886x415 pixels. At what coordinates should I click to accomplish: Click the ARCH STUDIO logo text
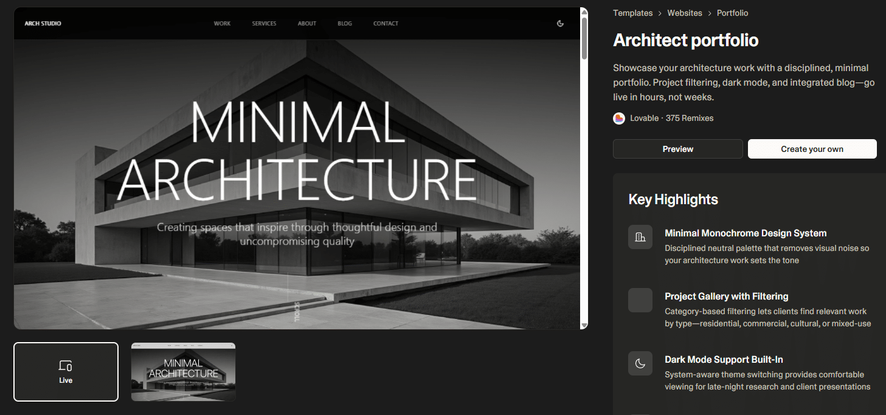43,24
